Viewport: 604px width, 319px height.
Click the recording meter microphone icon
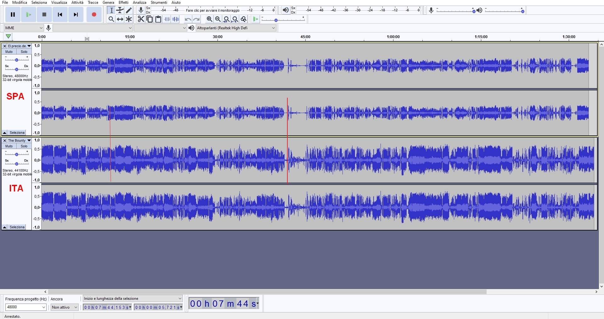click(x=141, y=10)
